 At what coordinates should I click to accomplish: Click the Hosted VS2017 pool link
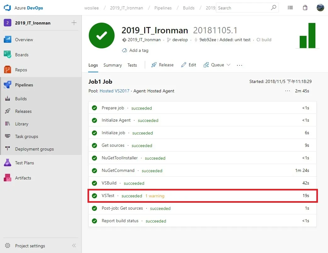coord(114,91)
